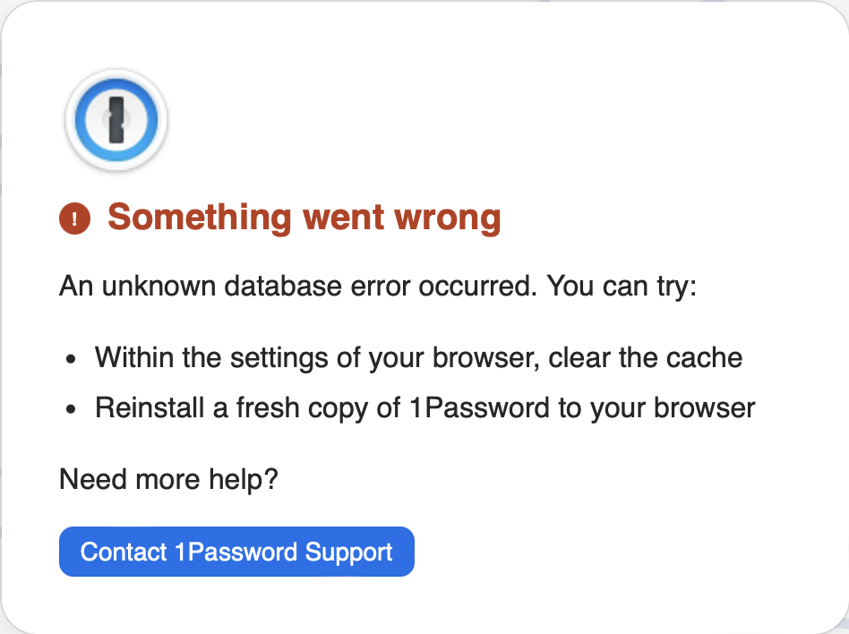Click the 'Something went wrong' heading
Screen dimensions: 849x634
(304, 218)
